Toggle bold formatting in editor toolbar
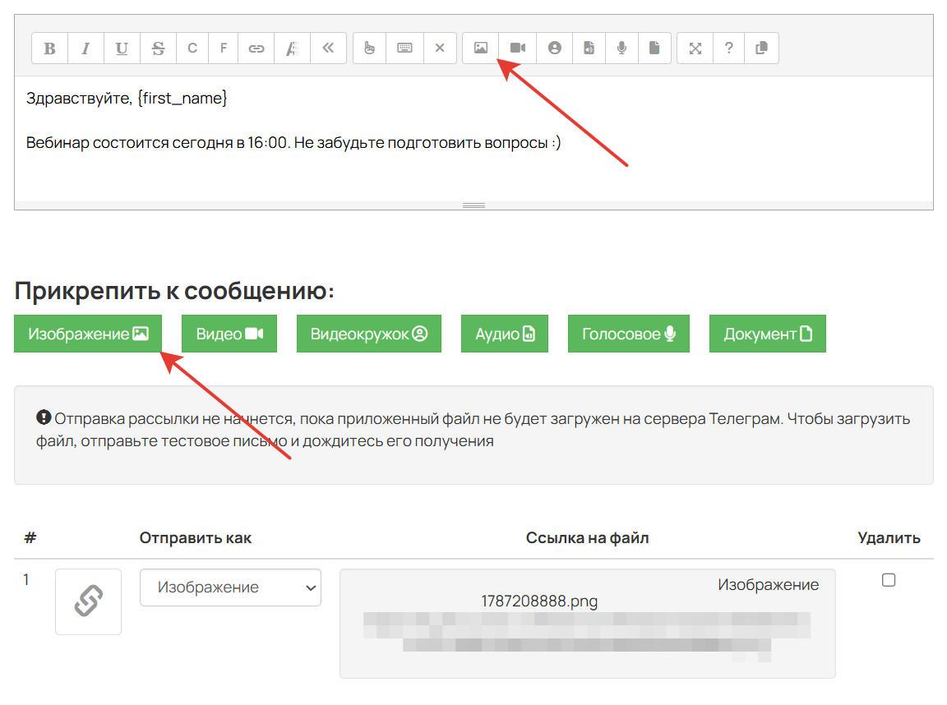Screen dimensions: 947x705 click(50, 48)
